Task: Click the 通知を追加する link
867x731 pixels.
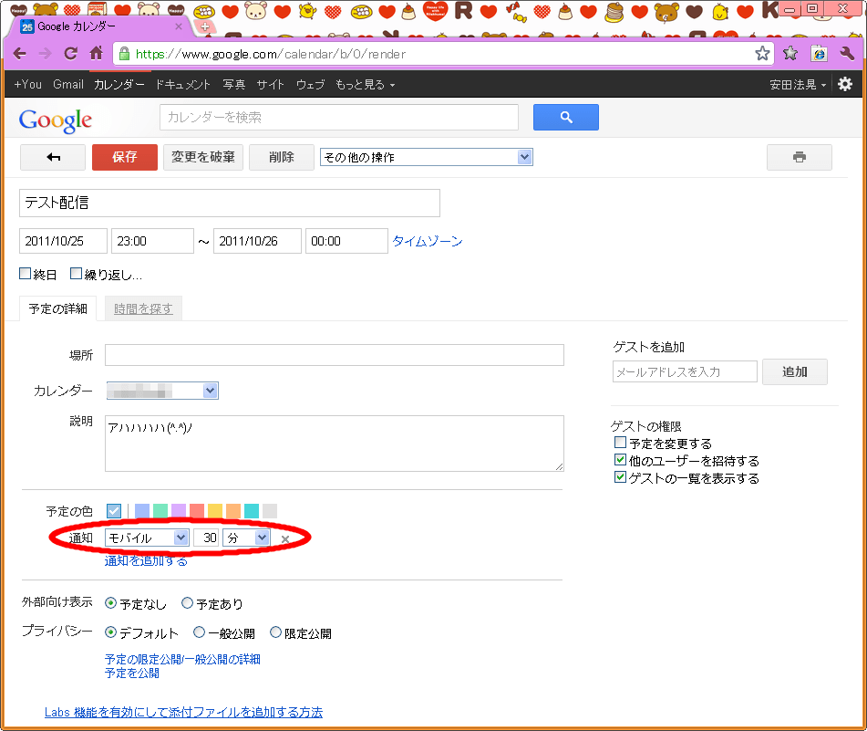Action: click(146, 561)
